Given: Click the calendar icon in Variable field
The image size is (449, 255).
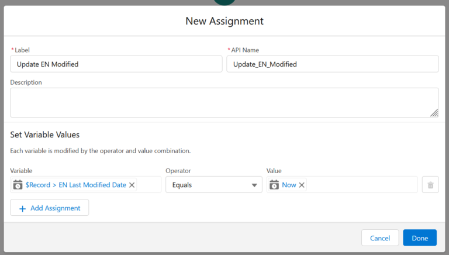Looking at the screenshot, I should 18,185.
